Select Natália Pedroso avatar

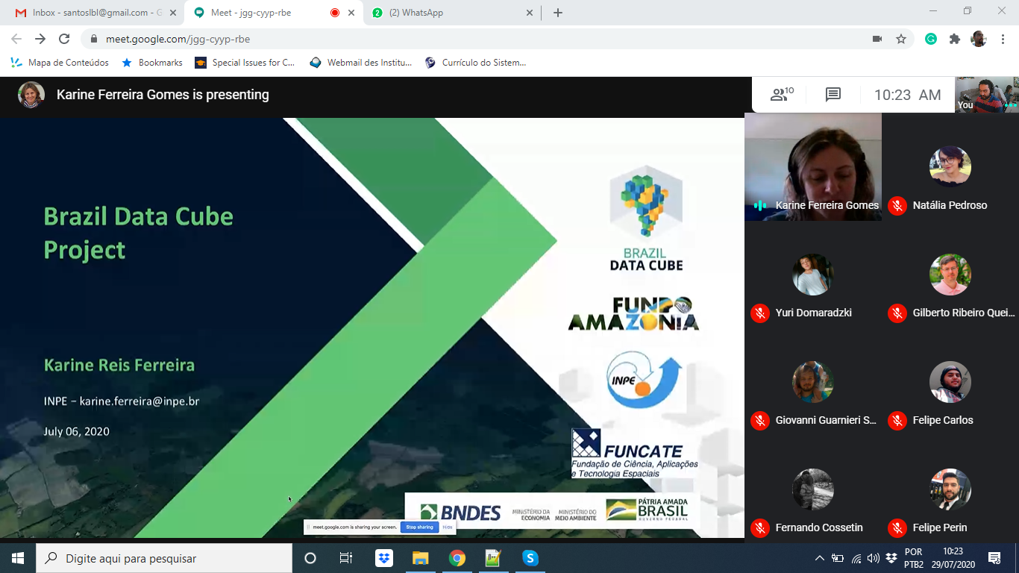(x=950, y=166)
